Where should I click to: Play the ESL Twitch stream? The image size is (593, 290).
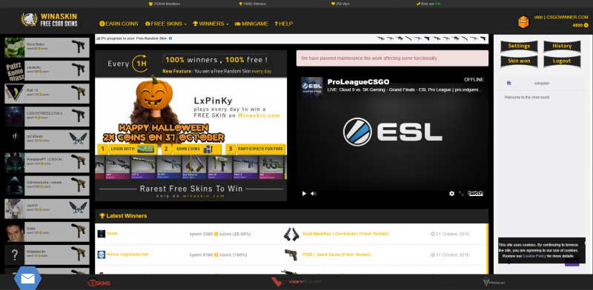click(304, 193)
